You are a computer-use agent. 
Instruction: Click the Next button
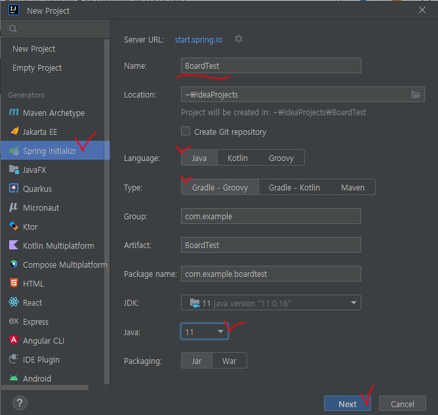348,403
